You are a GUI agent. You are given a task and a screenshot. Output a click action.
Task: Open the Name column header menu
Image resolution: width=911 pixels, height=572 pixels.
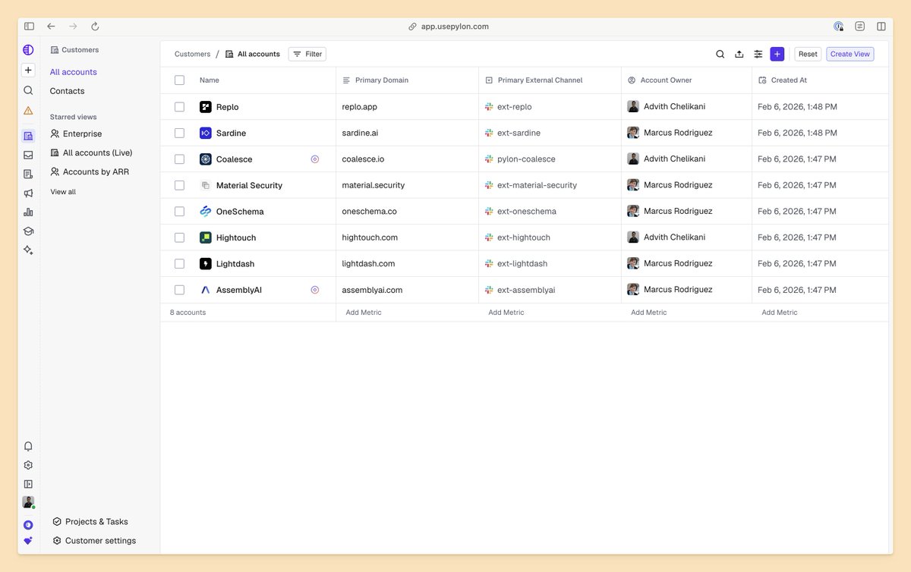(x=210, y=80)
